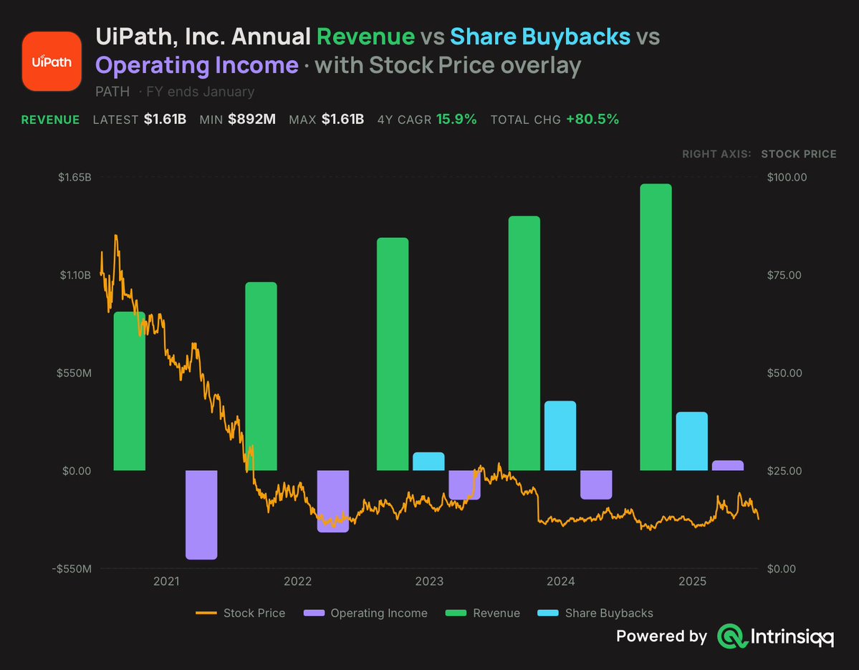Click the 2025 x-axis label

pyautogui.click(x=693, y=581)
